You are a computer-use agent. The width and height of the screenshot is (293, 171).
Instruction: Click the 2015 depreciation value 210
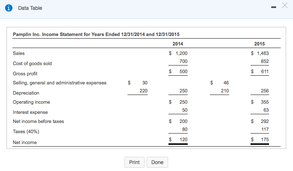[225, 91]
